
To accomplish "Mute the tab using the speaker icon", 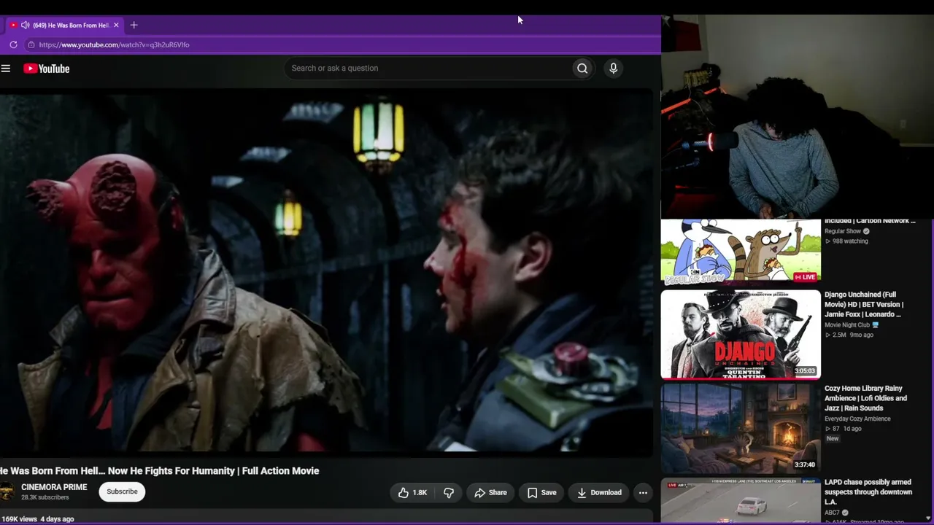I will click(x=26, y=26).
